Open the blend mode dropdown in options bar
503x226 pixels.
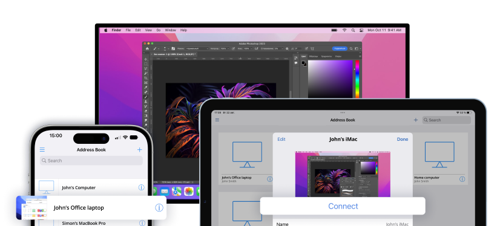(x=197, y=49)
